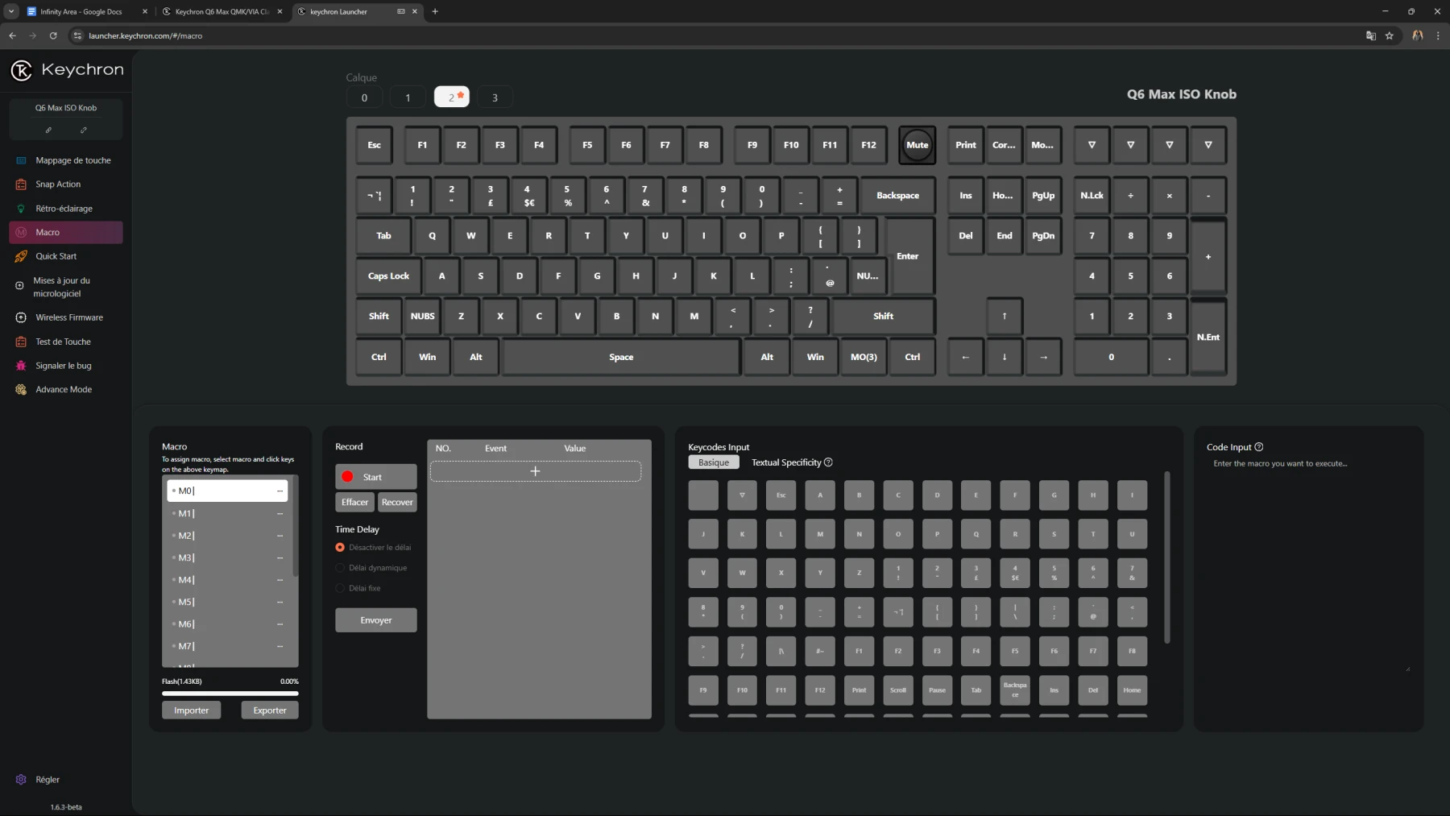
Task: Switch to layer 0 tab
Action: pyautogui.click(x=364, y=97)
